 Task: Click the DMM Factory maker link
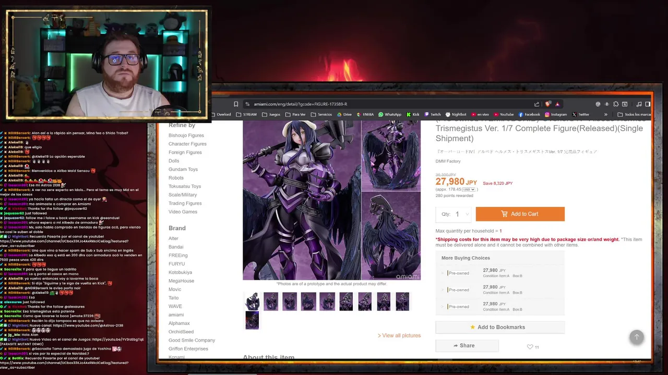(448, 161)
